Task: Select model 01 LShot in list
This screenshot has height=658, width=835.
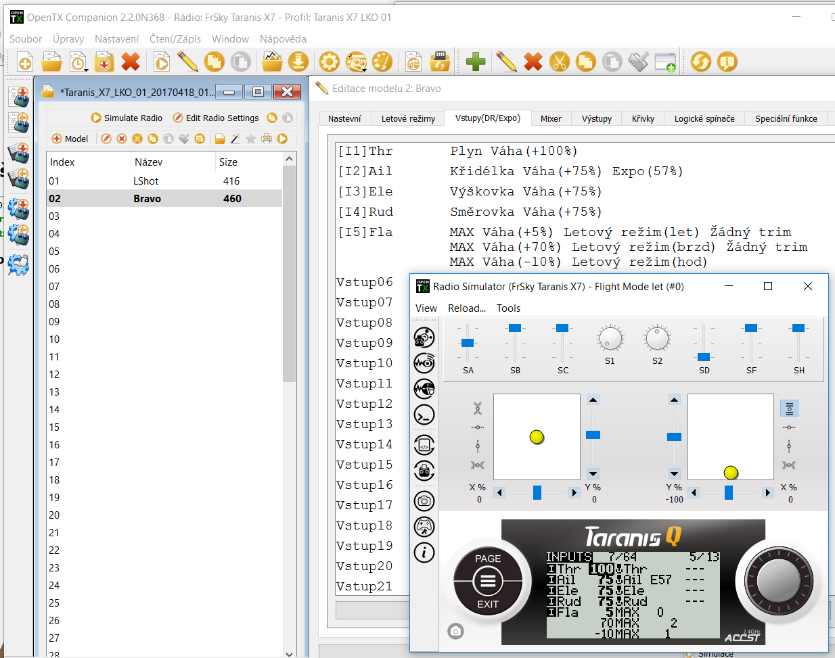Action: click(145, 181)
